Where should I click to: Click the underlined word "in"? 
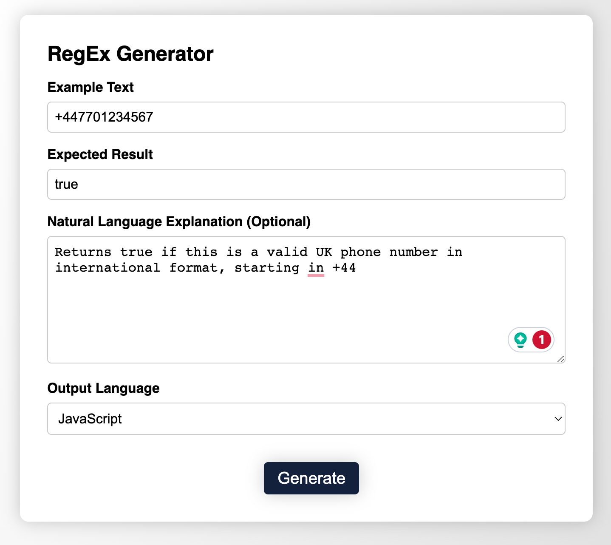point(316,268)
